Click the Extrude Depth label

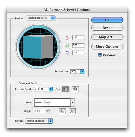tap(24, 89)
